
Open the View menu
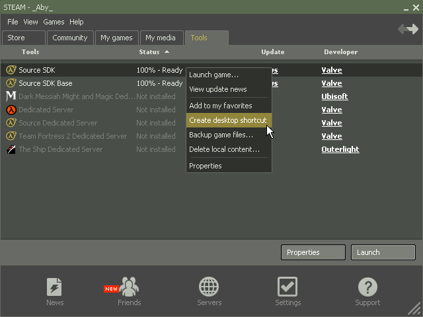[x=30, y=22]
